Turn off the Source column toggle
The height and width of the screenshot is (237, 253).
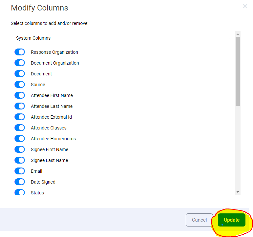pos(20,85)
